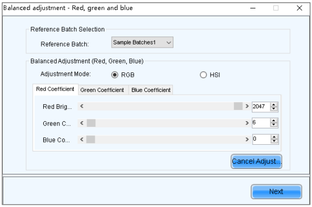
Task: Click left arrow of Green Component slider
Action: [x=81, y=123]
